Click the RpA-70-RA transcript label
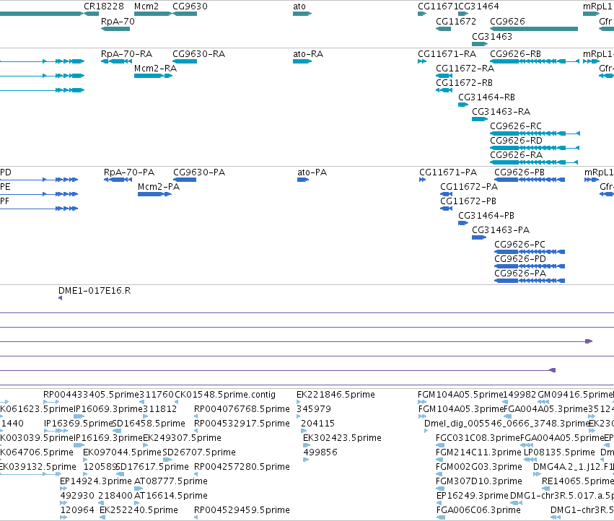The image size is (614, 521). point(126,54)
